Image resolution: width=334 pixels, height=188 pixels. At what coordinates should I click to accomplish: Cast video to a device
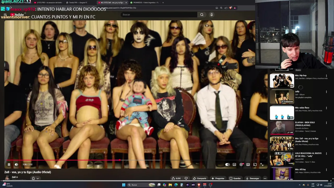coord(255,164)
